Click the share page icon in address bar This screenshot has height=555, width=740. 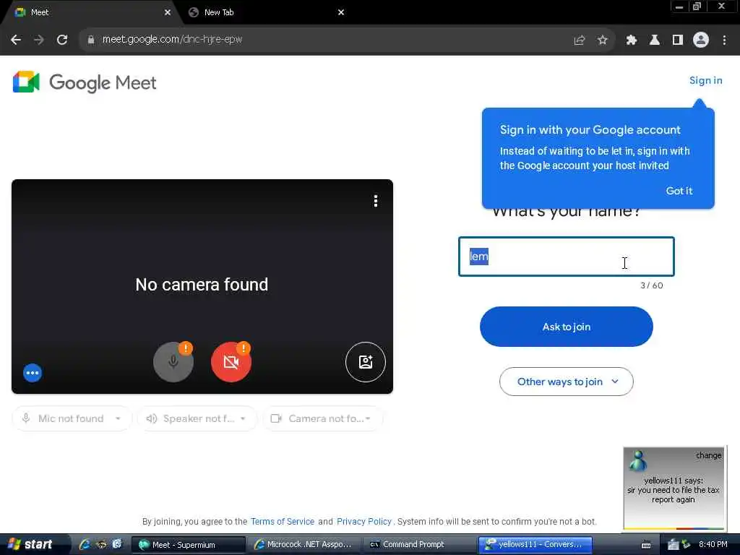tap(580, 40)
